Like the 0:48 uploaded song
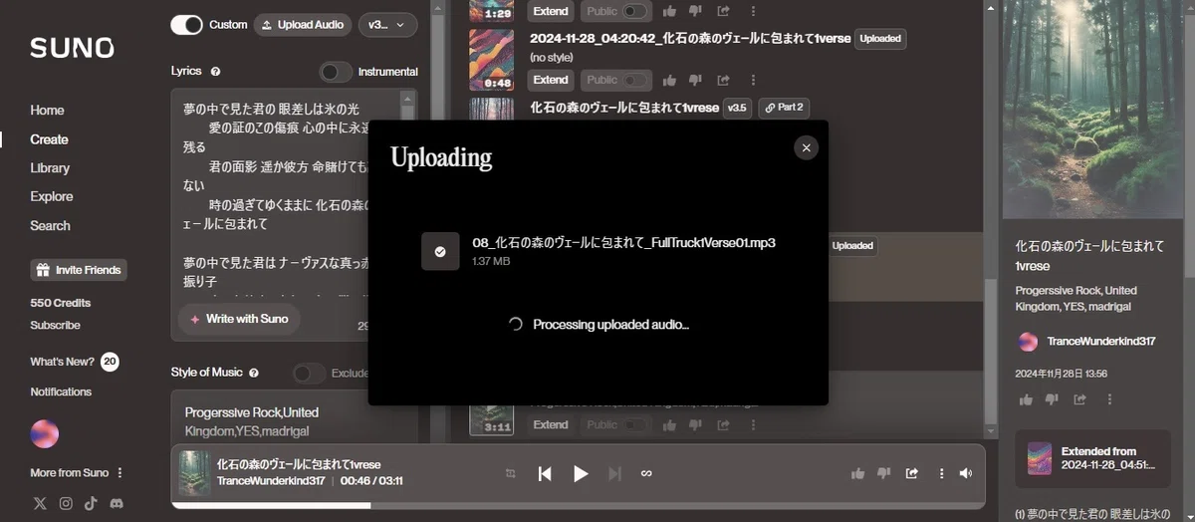The width and height of the screenshot is (1195, 522). pos(669,80)
